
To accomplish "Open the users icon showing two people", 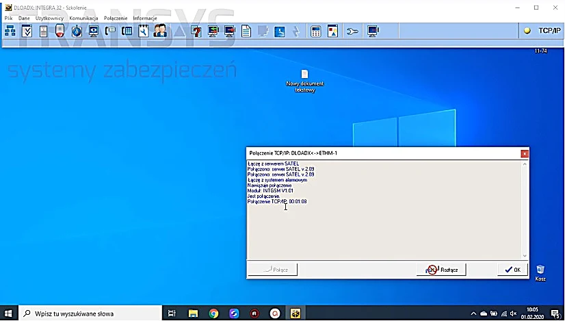I will click(x=160, y=31).
